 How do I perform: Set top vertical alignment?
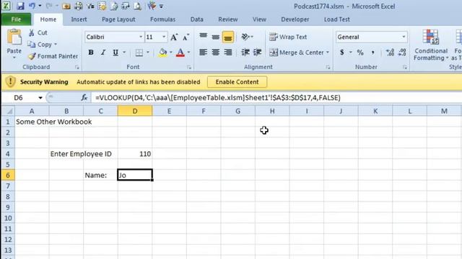coord(203,37)
